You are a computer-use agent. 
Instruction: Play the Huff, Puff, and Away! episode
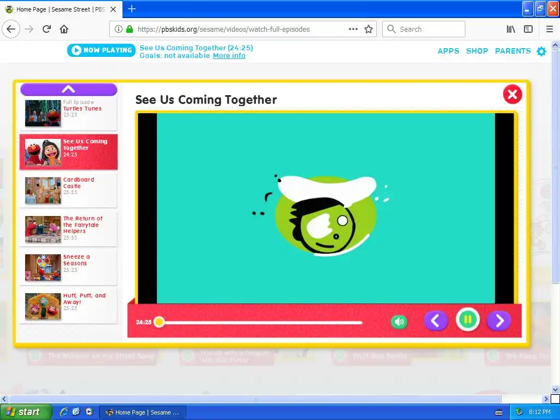pos(68,306)
